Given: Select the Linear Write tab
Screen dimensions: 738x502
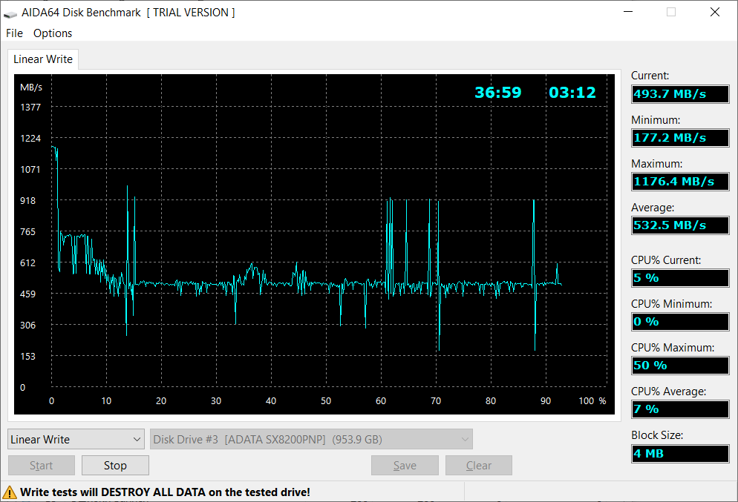Looking at the screenshot, I should click(43, 59).
